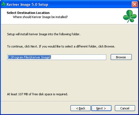Click the 'To continue, click Next' instruction line
139x115 pixels.
click(61, 46)
